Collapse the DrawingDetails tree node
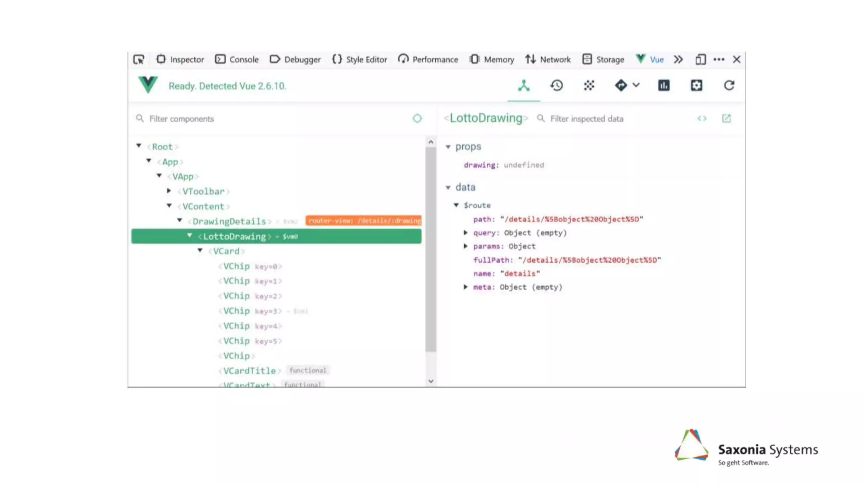Viewport: 863px width, 485px height. click(x=180, y=220)
